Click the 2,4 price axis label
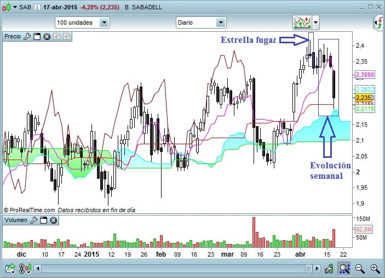This screenshot has height=278, width=385. pos(360,46)
